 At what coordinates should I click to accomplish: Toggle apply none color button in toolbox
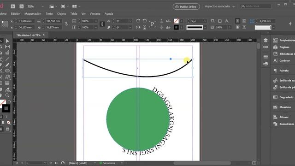(x=9, y=123)
